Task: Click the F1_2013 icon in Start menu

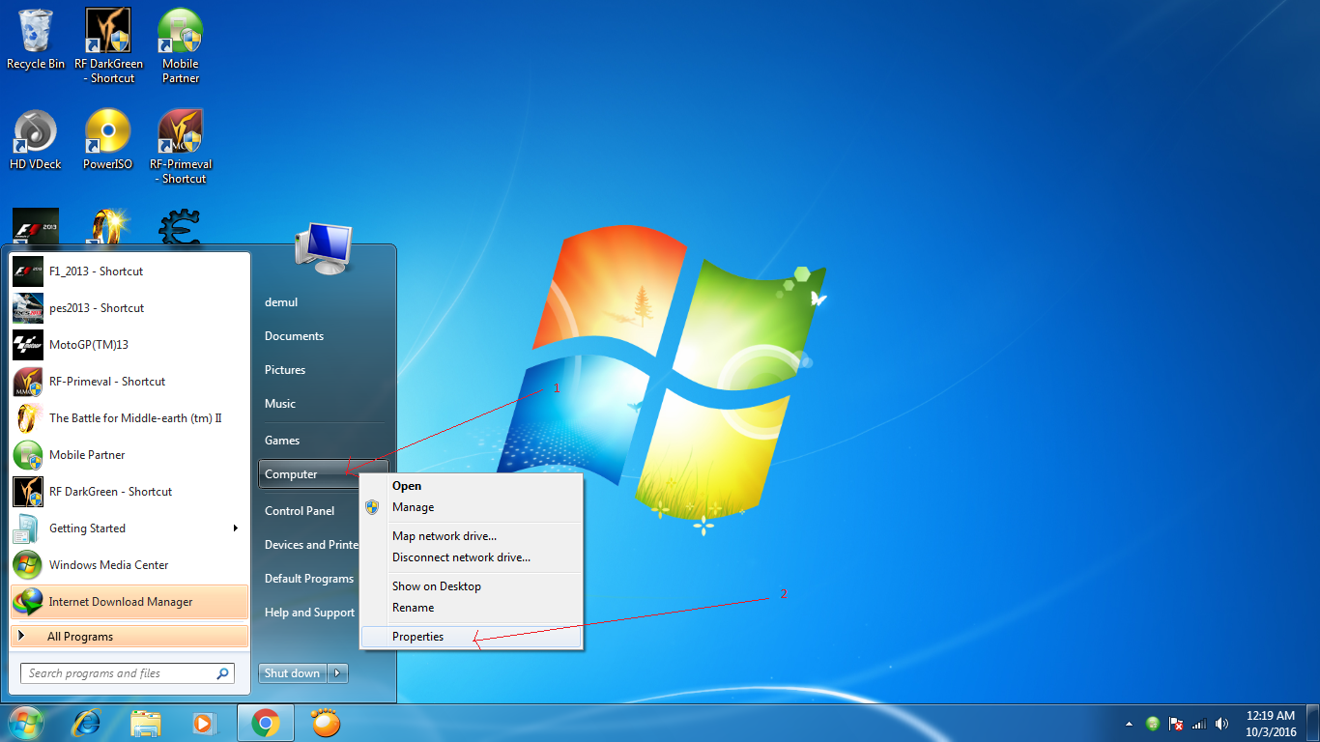Action: point(28,271)
